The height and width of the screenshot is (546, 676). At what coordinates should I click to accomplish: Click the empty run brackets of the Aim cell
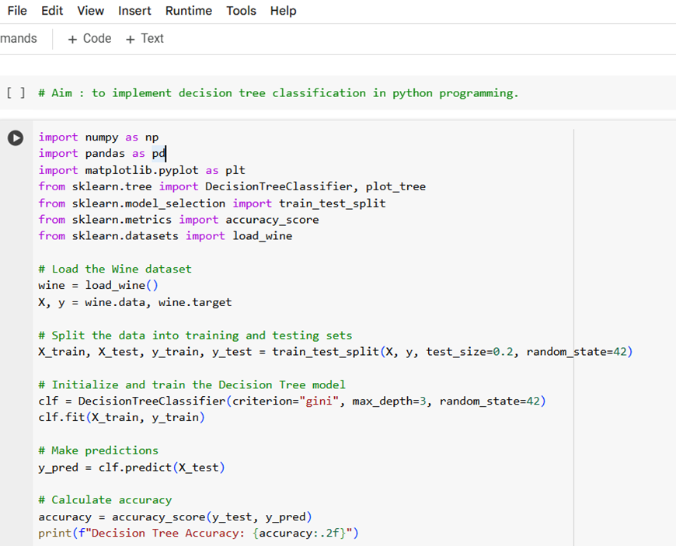pyautogui.click(x=16, y=93)
